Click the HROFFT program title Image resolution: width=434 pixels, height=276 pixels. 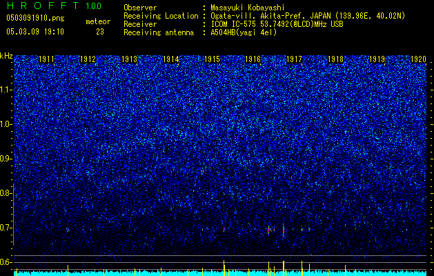tap(43, 6)
